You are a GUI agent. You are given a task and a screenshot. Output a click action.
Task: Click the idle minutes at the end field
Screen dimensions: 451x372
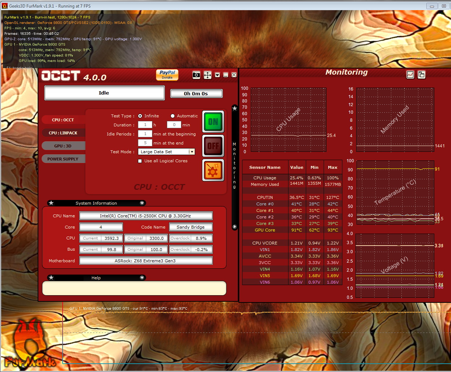[x=145, y=143]
